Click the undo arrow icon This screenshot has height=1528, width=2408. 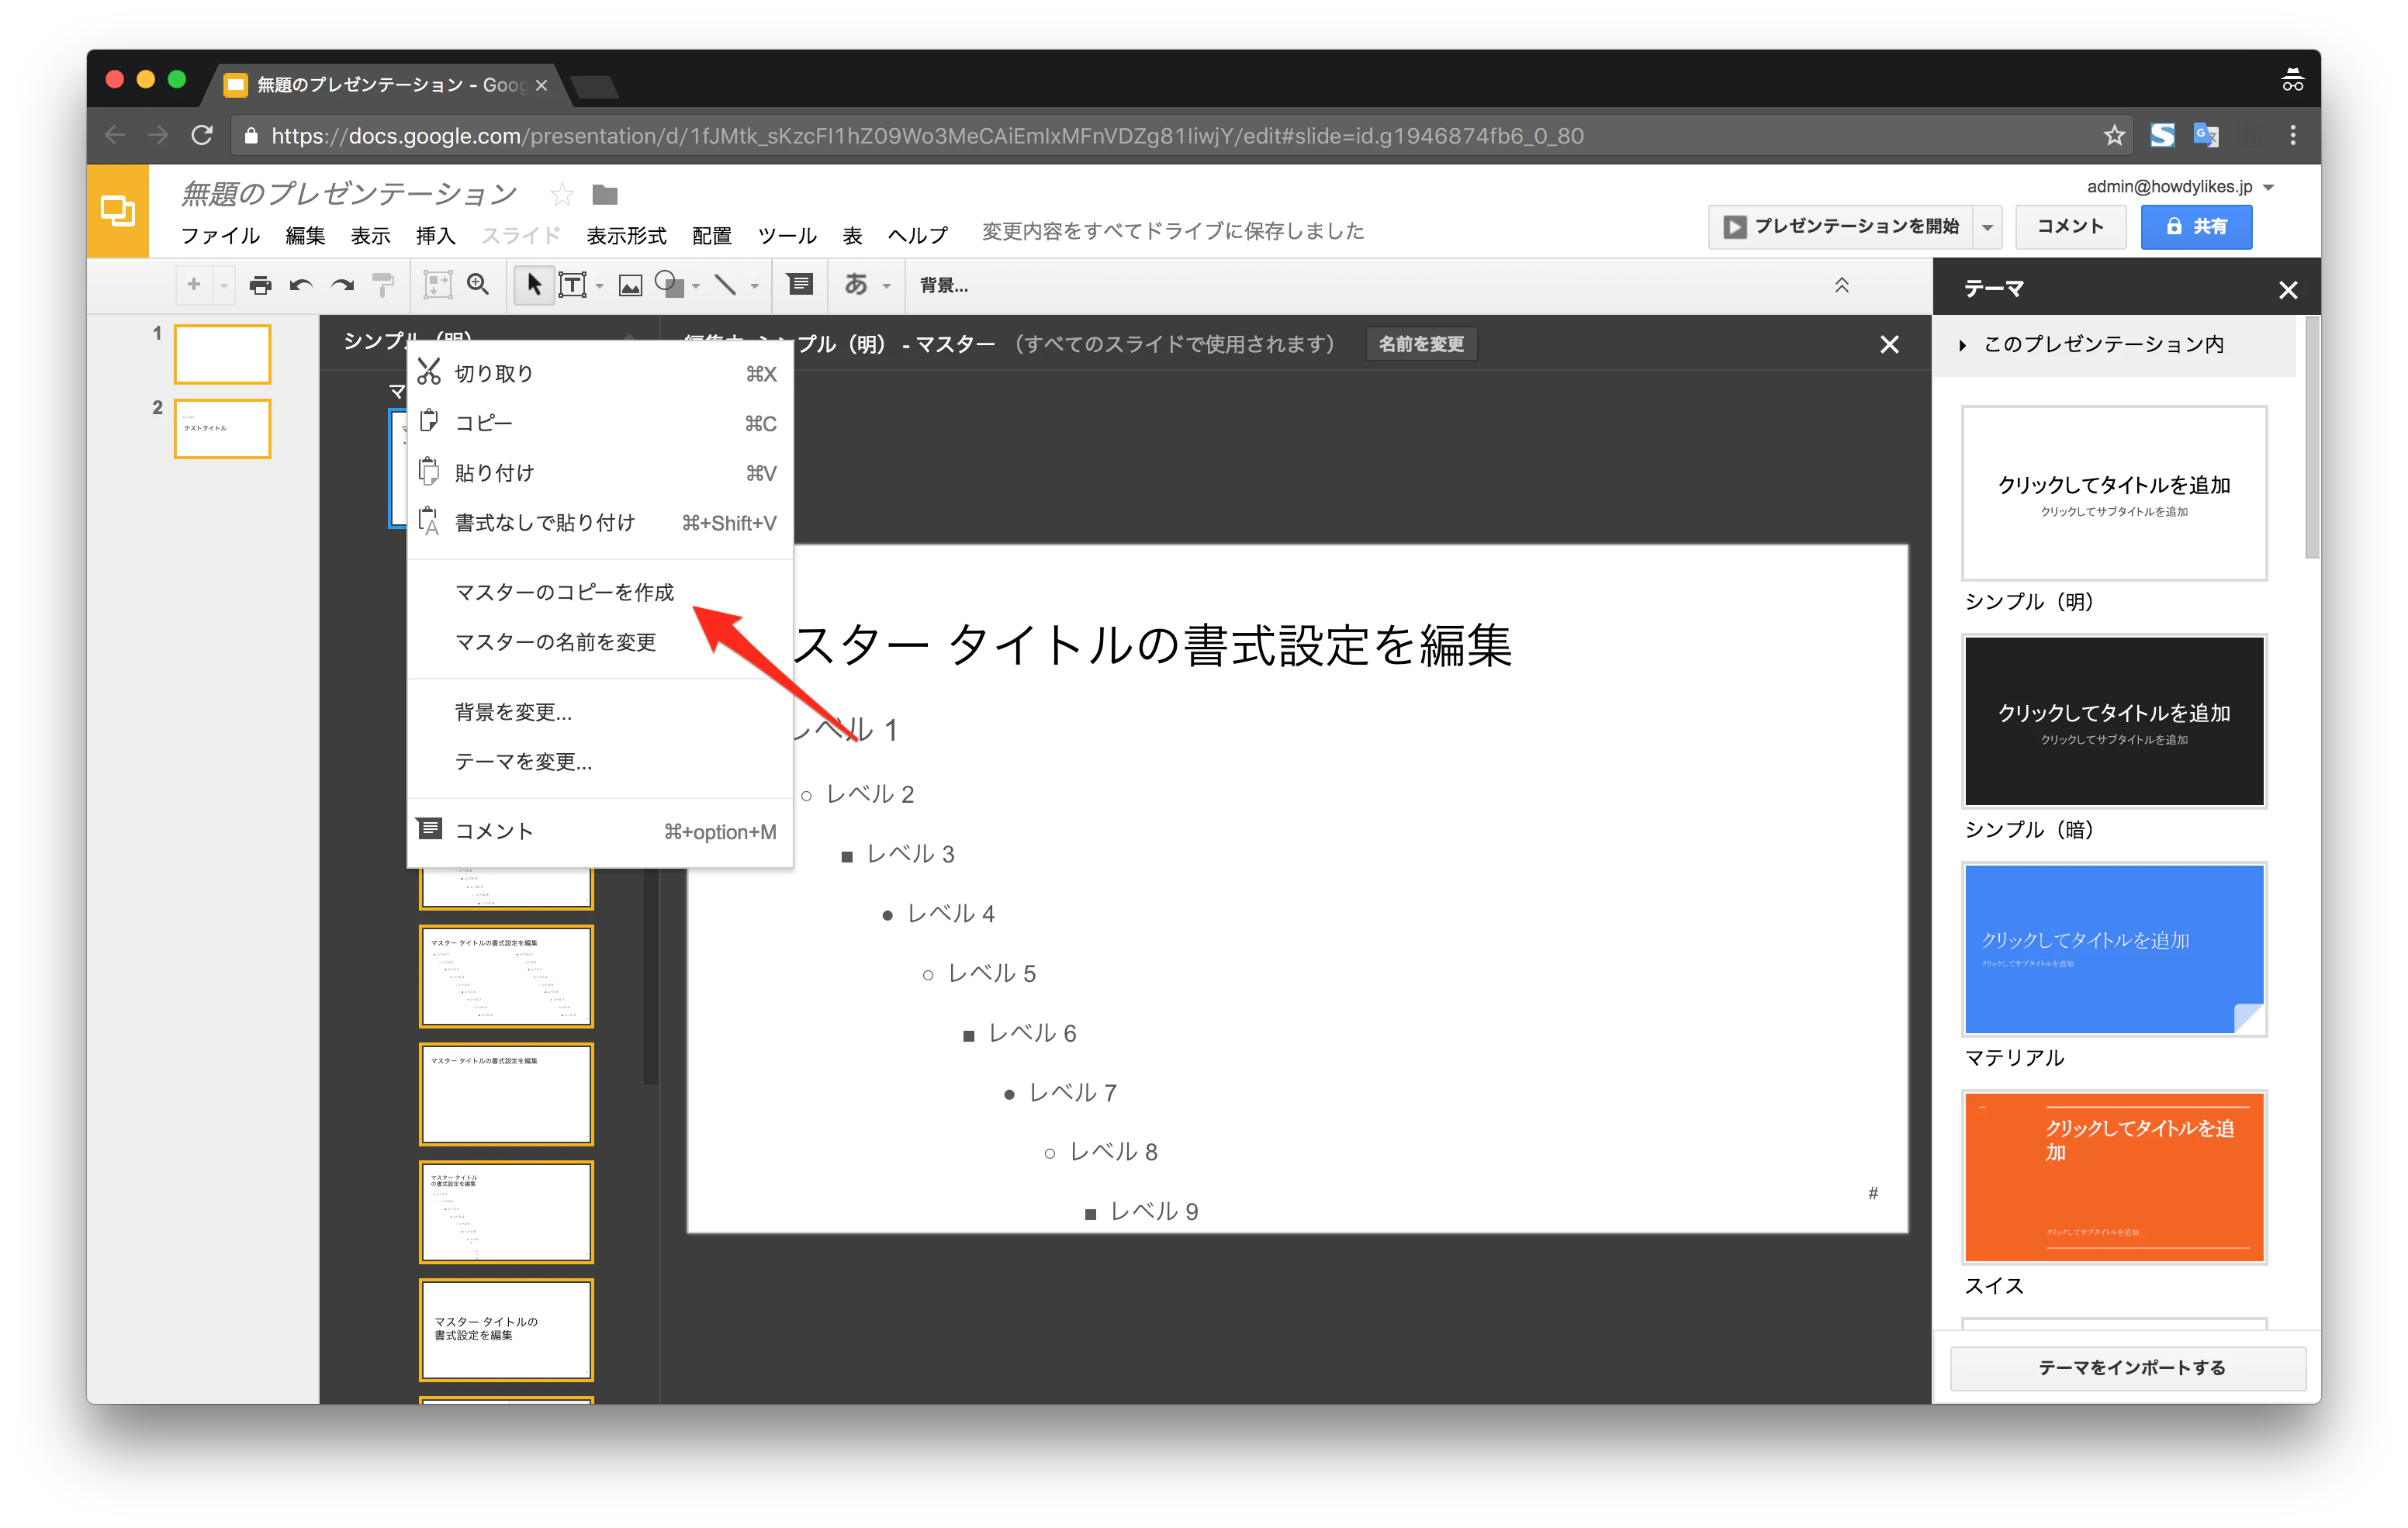(x=301, y=285)
